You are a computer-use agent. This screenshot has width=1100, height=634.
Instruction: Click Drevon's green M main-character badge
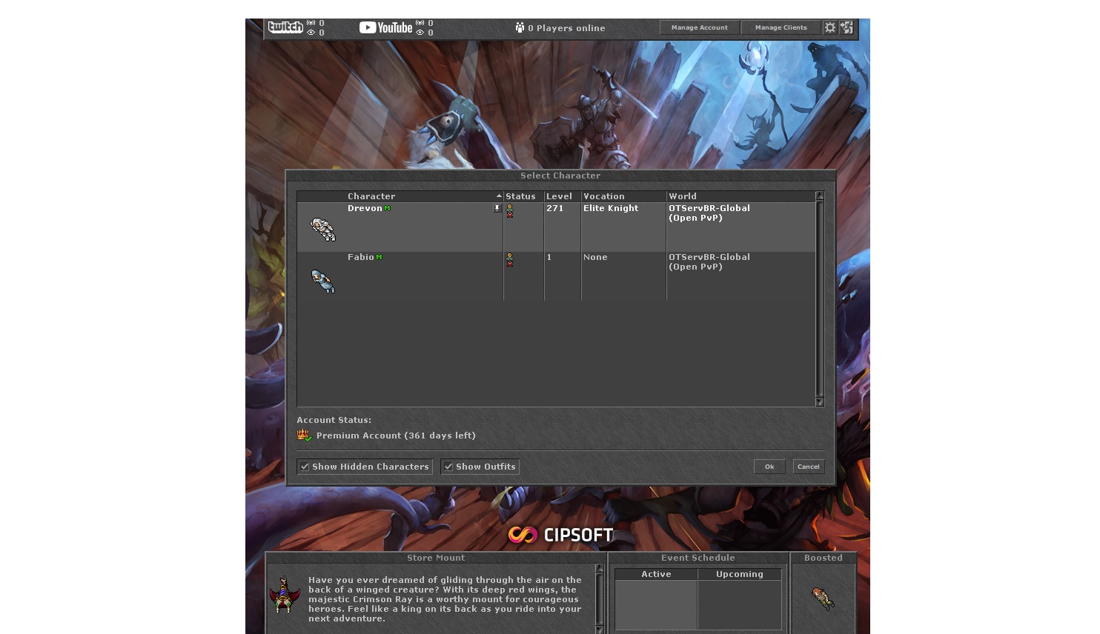[387, 208]
